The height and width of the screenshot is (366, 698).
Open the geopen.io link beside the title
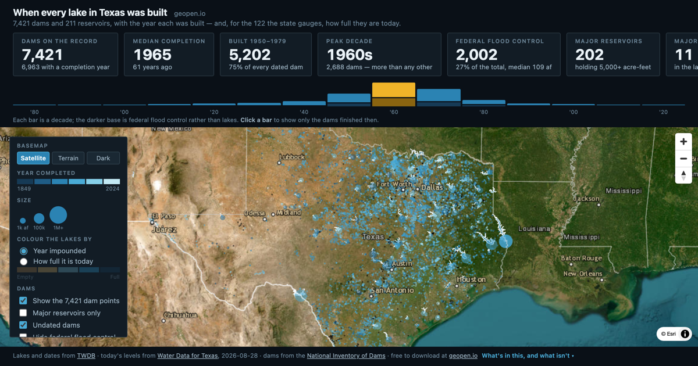click(190, 13)
